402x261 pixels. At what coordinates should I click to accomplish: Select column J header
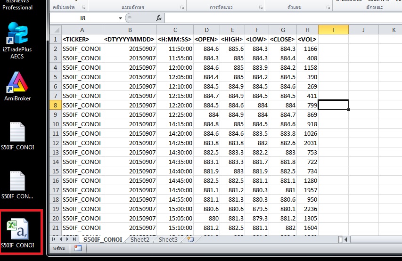(363, 30)
